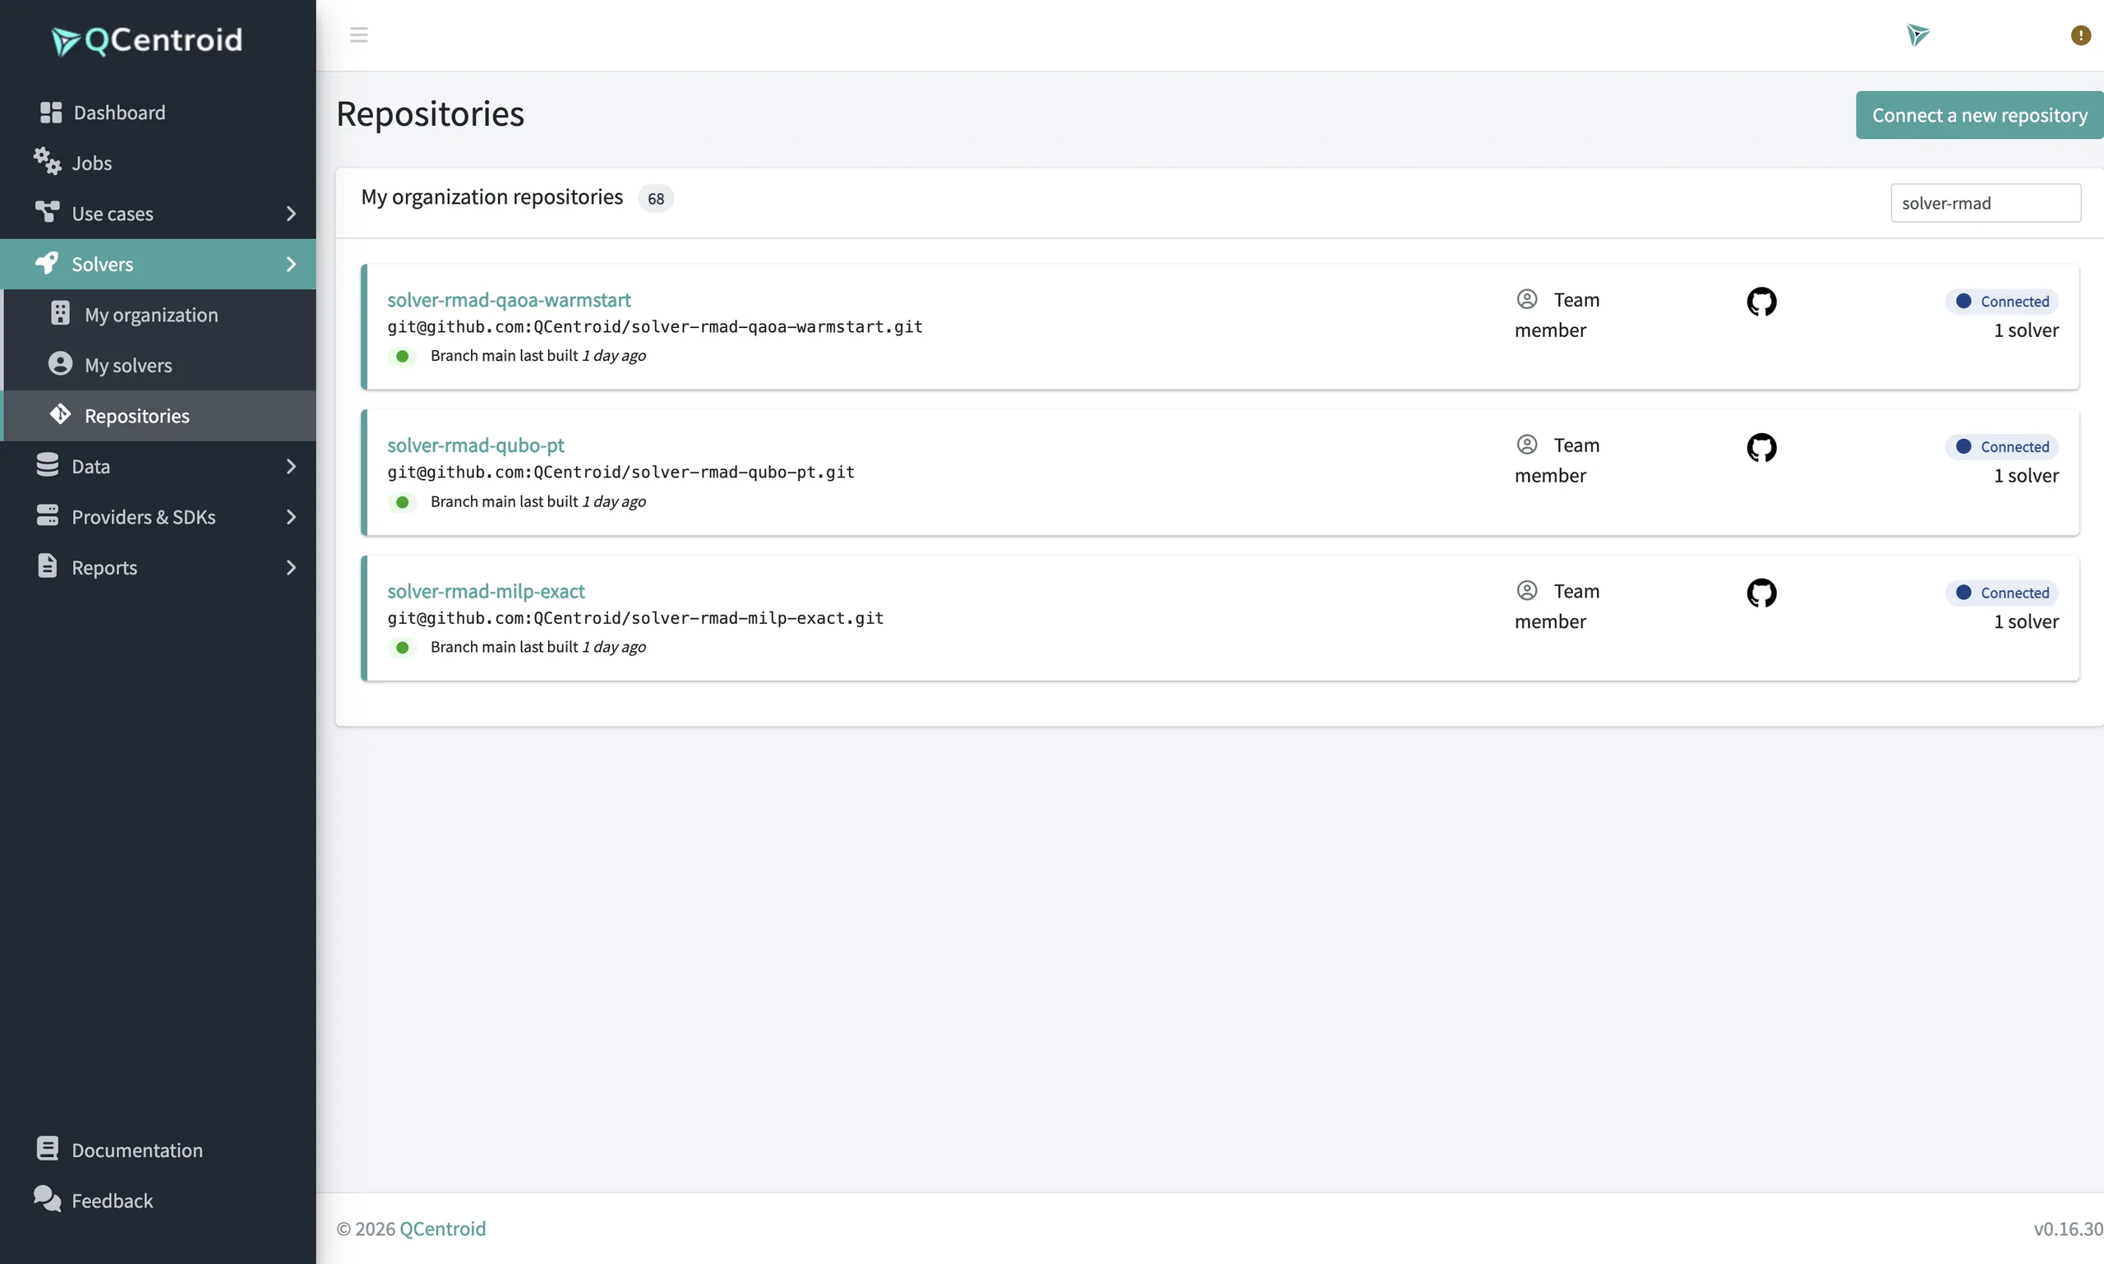This screenshot has height=1264, width=2104.
Task: Click the Dashboard grid icon
Action: (51, 113)
